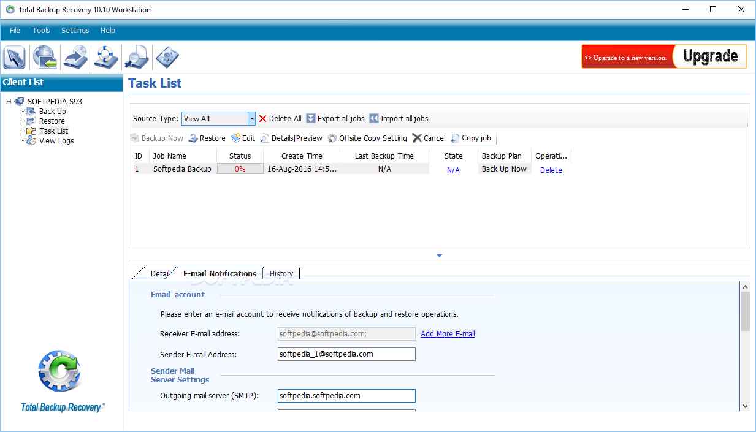The image size is (756, 432).
Task: Click the Edit job icon
Action: (235, 138)
